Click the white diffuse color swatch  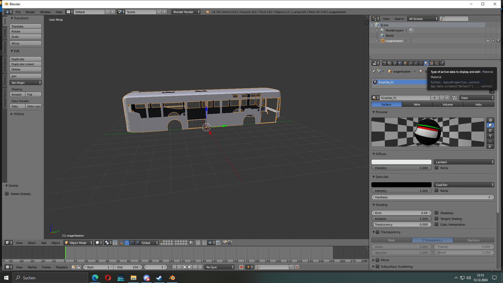pyautogui.click(x=401, y=162)
